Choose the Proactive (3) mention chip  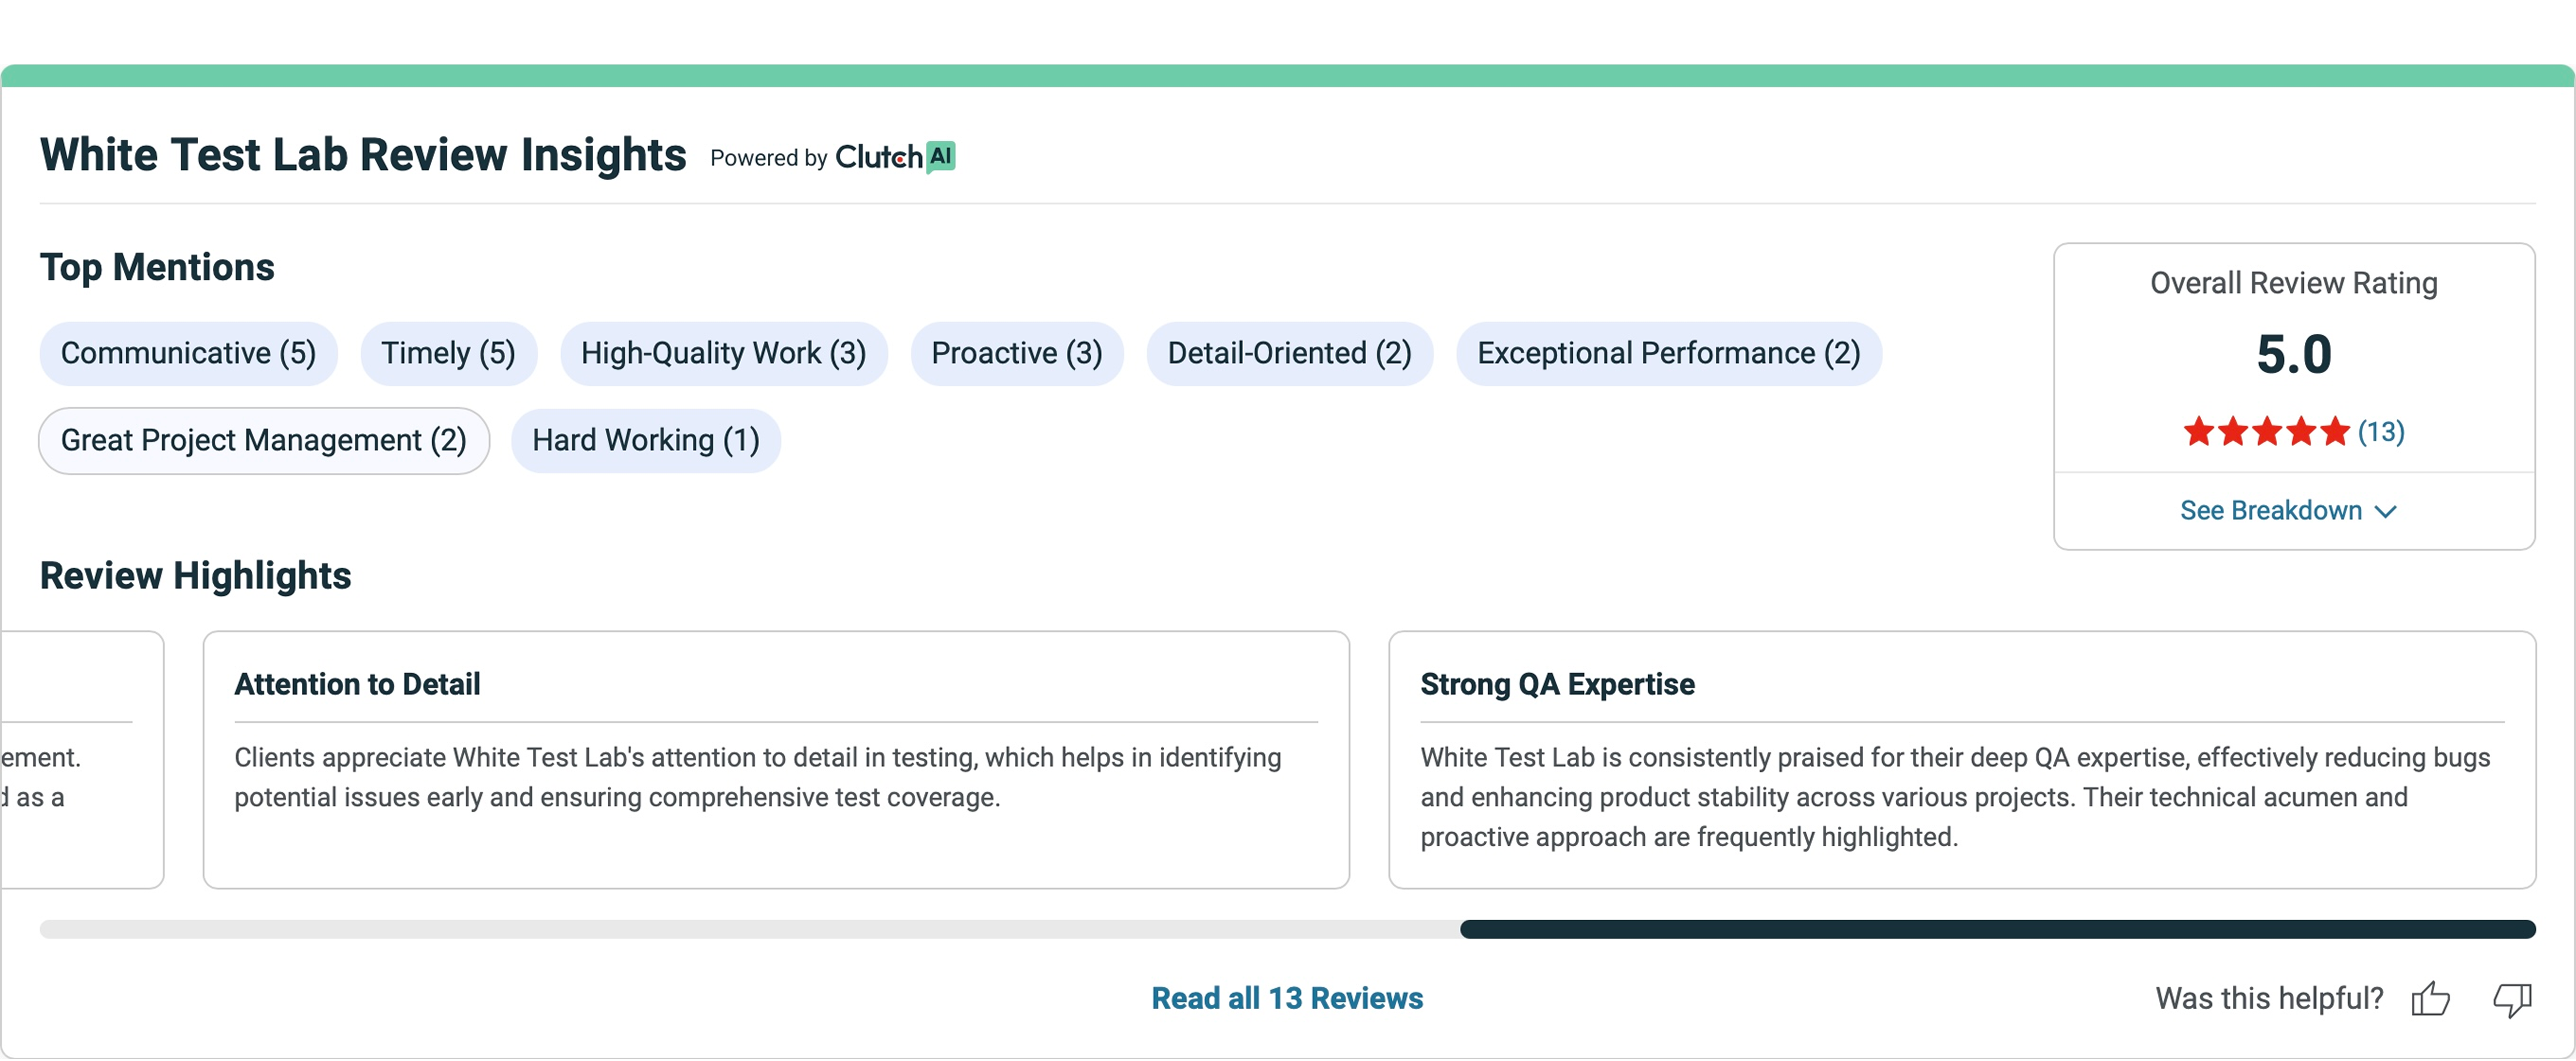tap(1016, 353)
